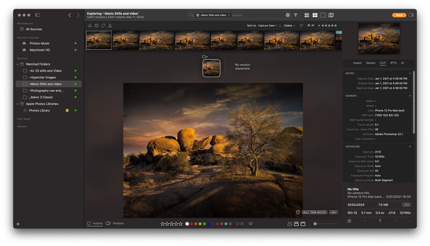
Task: Collapse the Watched Folders tree
Action: coord(17,64)
